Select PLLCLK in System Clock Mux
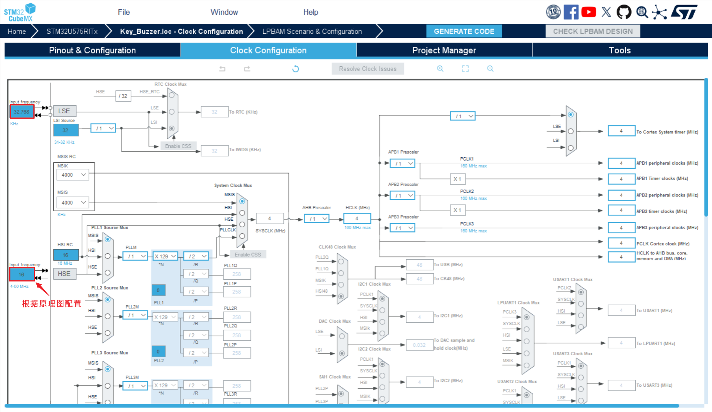 242,236
